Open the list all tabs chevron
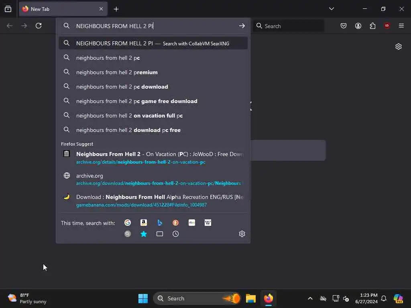Screen dimensions: 411x308 pos(331,9)
